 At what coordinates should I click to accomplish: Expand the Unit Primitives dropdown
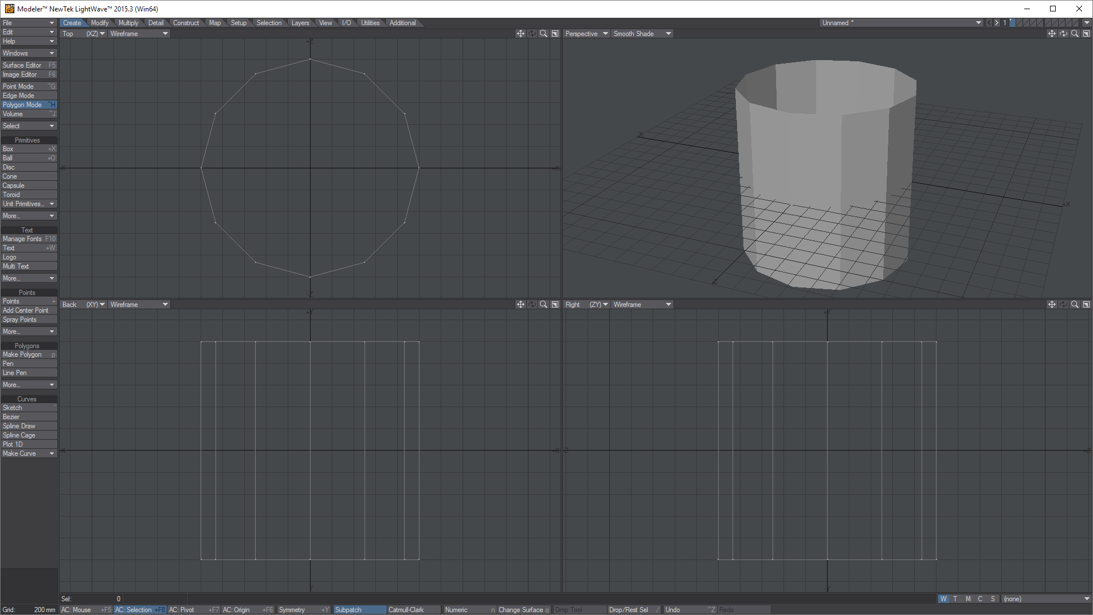tap(29, 204)
